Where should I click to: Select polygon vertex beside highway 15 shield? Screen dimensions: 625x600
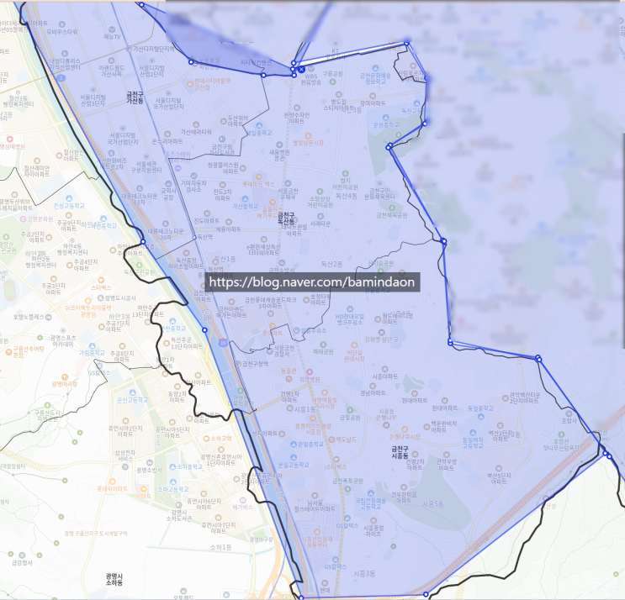pyautogui.click(x=205, y=330)
